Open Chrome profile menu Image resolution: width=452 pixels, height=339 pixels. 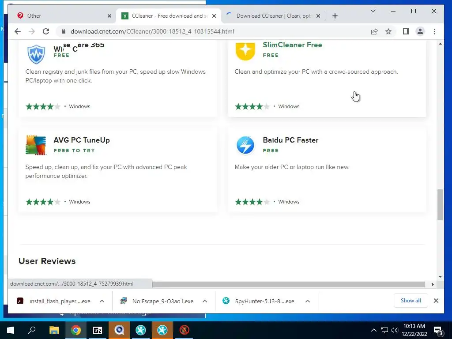(420, 31)
